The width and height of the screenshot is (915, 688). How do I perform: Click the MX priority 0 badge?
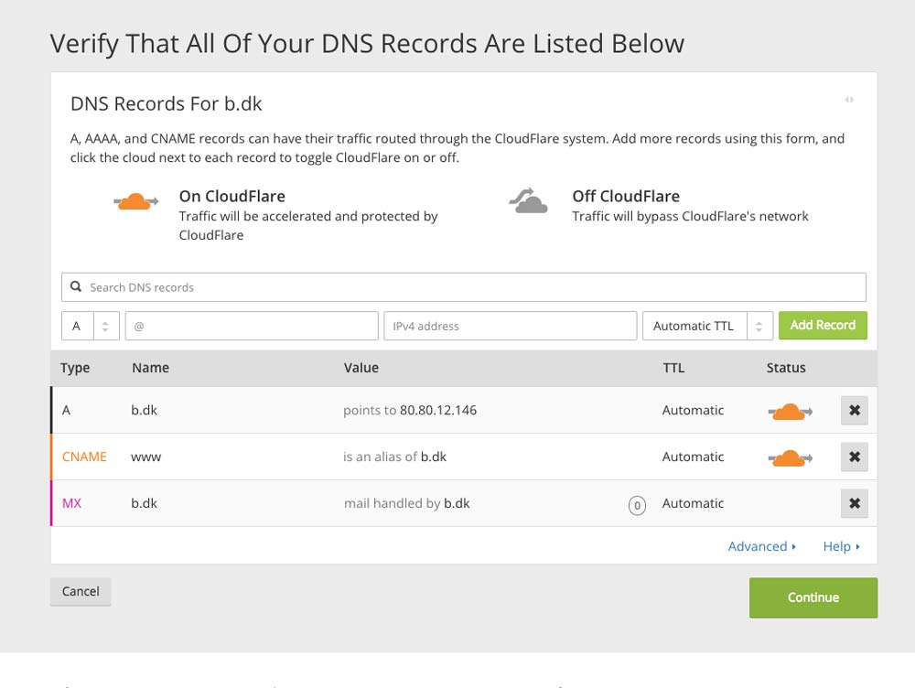[x=637, y=505]
